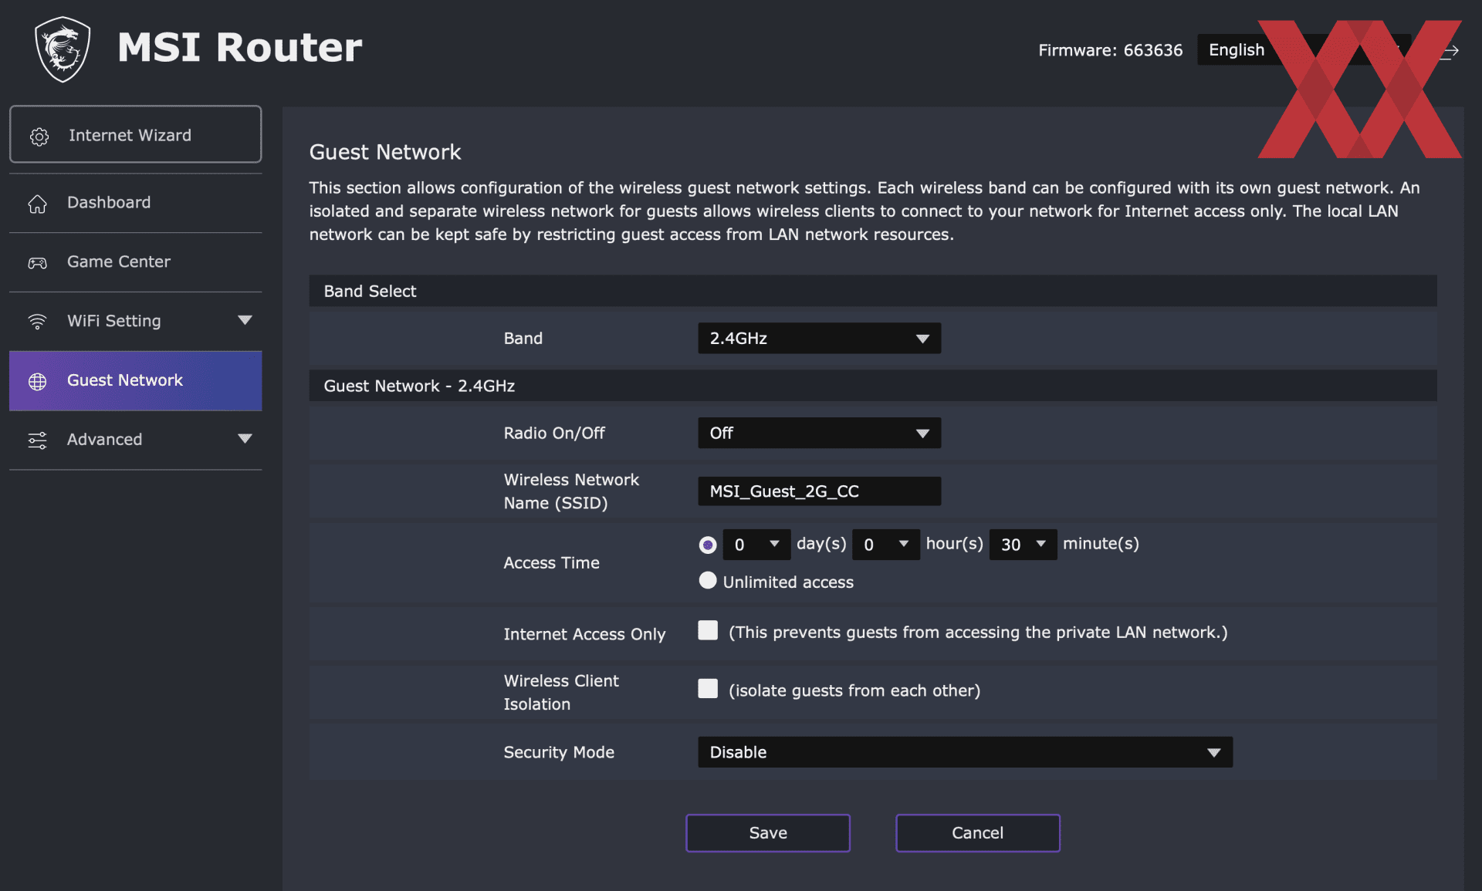Click the Internet Wizard gear icon
This screenshot has width=1482, height=891.
click(x=39, y=137)
